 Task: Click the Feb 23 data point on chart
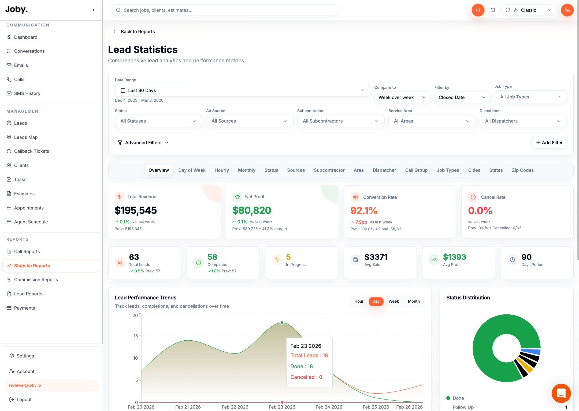[x=282, y=323]
